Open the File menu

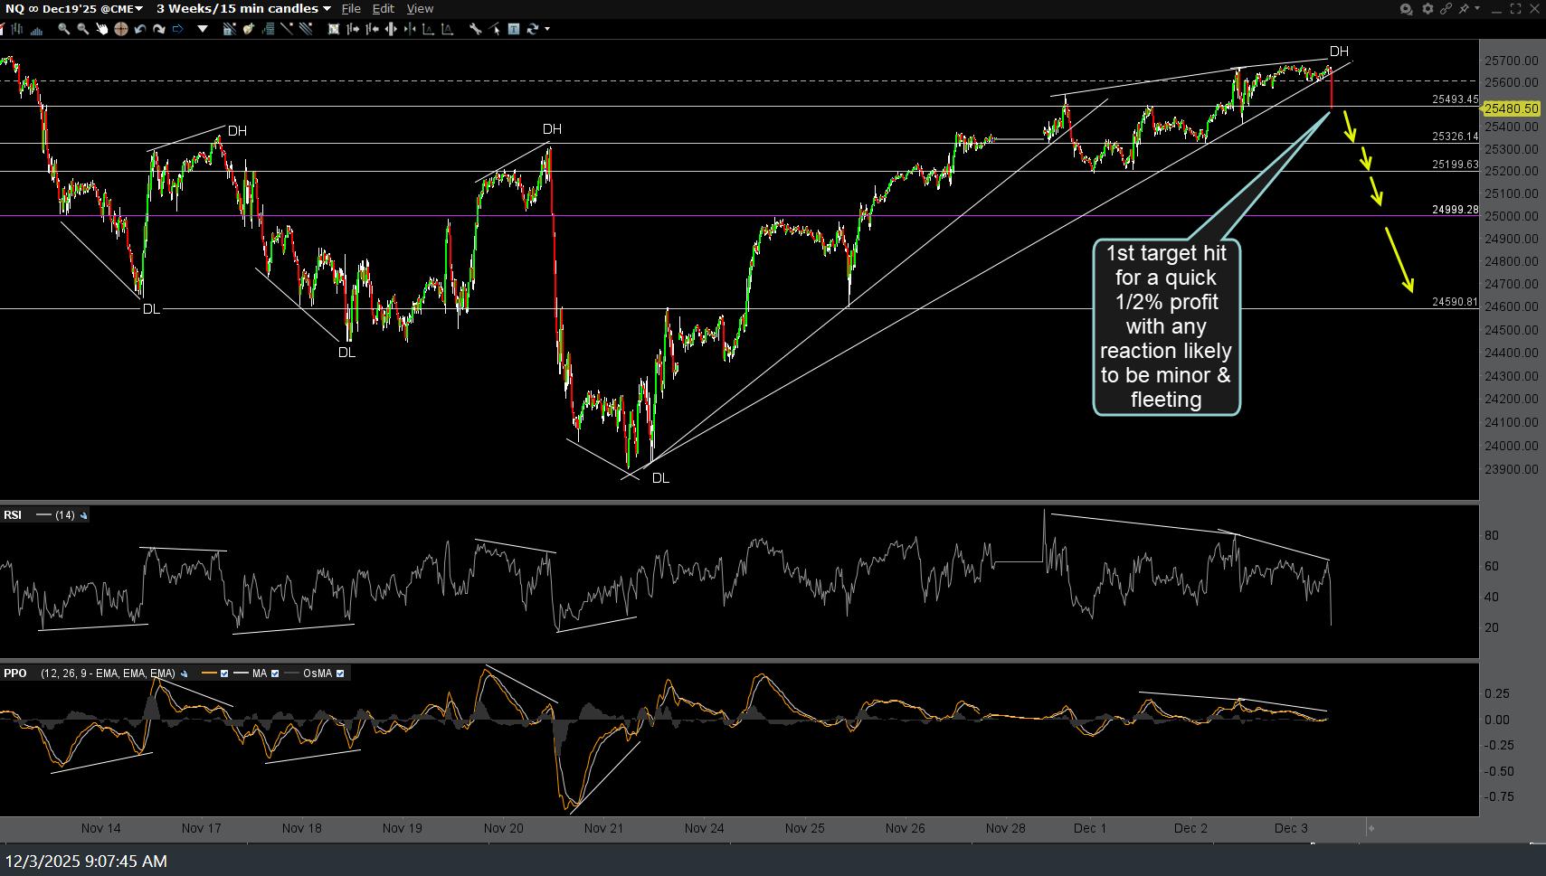(x=351, y=9)
